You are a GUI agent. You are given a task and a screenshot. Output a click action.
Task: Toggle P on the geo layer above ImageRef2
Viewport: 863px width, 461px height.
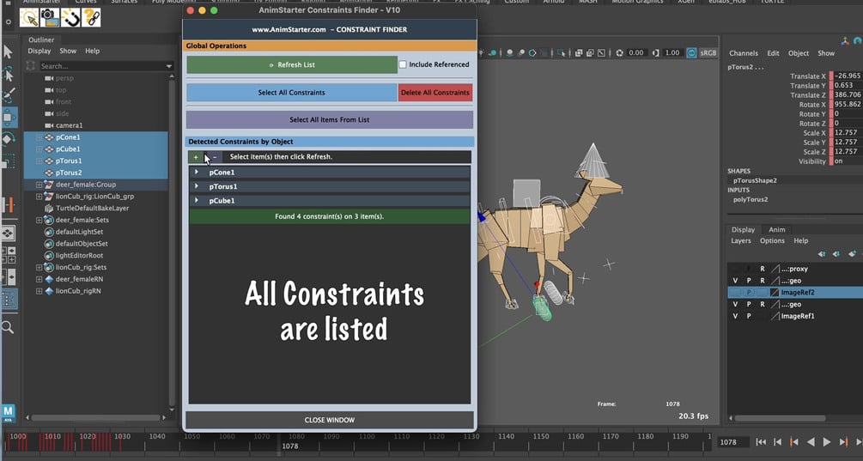[x=749, y=281]
